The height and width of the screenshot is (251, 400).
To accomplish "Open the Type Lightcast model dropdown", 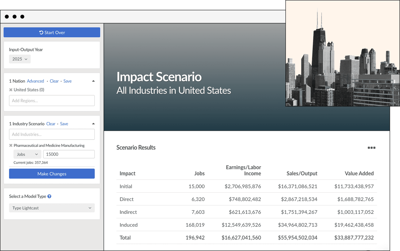I will click(x=52, y=208).
